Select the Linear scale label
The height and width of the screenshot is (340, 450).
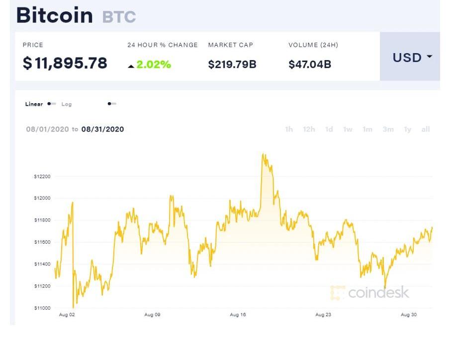pyautogui.click(x=34, y=104)
